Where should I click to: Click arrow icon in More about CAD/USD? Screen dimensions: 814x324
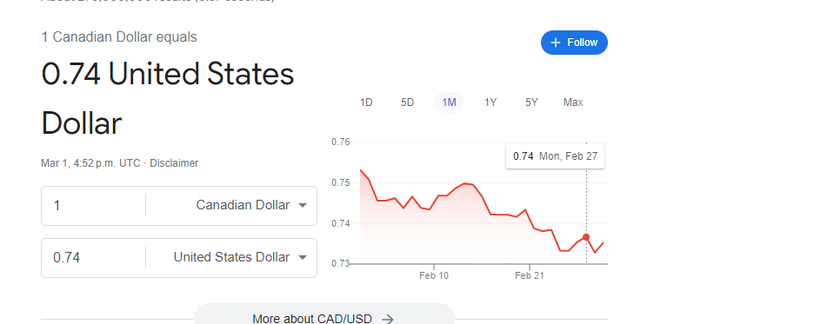click(387, 319)
